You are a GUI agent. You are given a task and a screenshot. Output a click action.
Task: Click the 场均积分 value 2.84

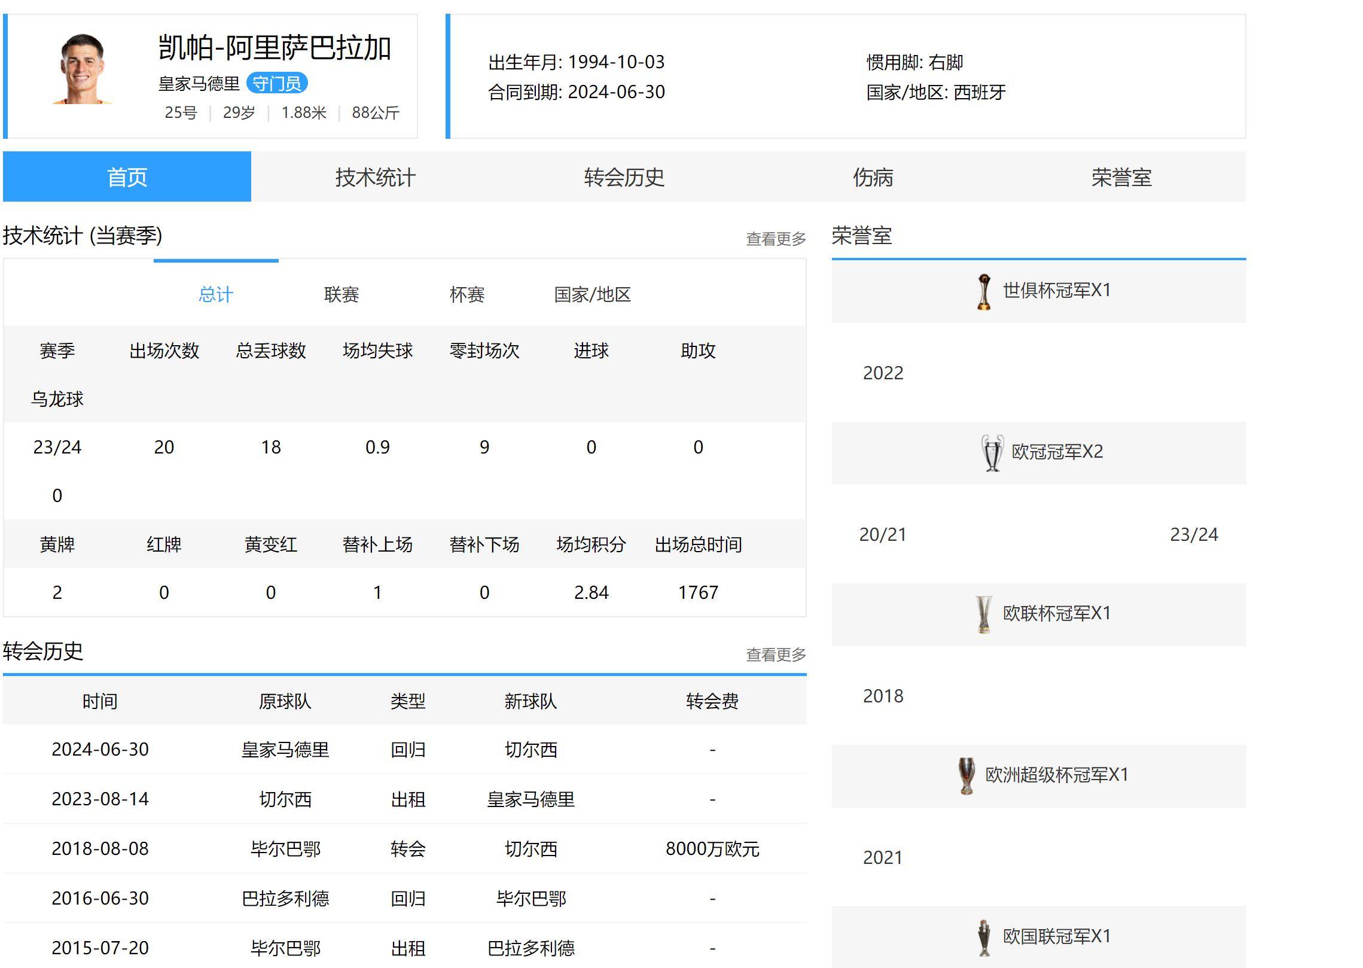[591, 592]
